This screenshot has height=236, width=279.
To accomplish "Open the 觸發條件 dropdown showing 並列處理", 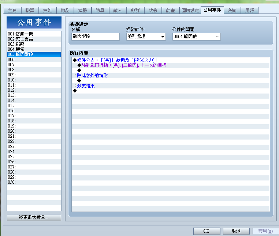I will click(x=146, y=37).
